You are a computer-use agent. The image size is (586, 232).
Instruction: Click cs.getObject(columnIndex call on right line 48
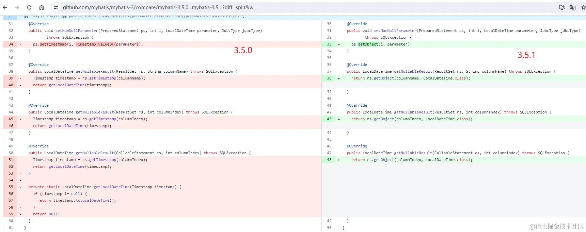[420, 160]
